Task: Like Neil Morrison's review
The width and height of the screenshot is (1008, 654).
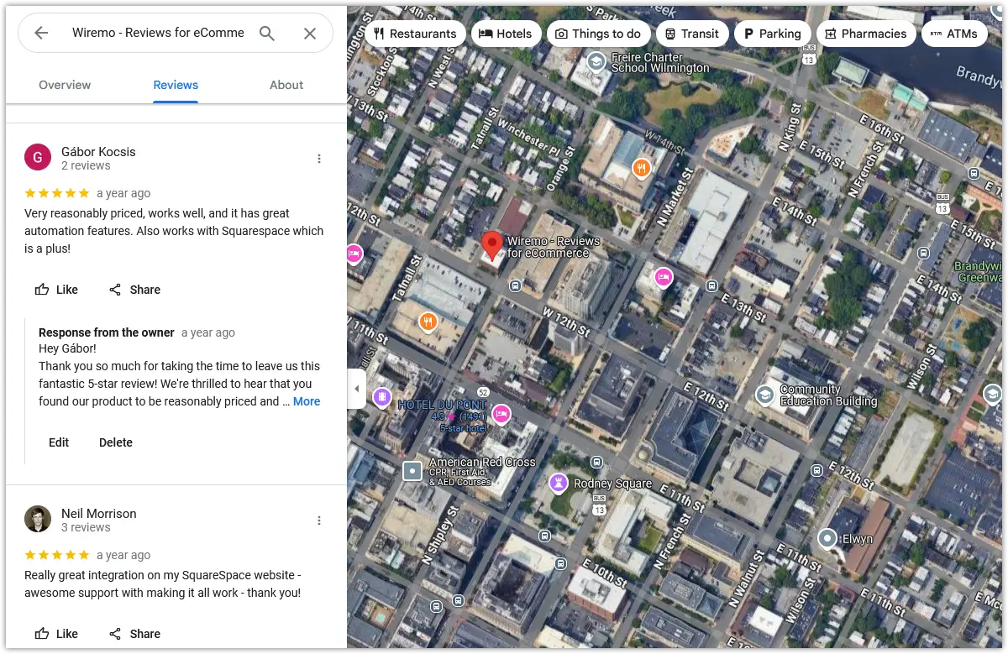Action: click(x=56, y=634)
